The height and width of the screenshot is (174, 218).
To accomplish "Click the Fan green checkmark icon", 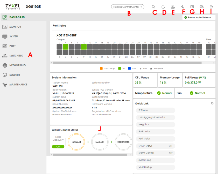I will 192,93.
